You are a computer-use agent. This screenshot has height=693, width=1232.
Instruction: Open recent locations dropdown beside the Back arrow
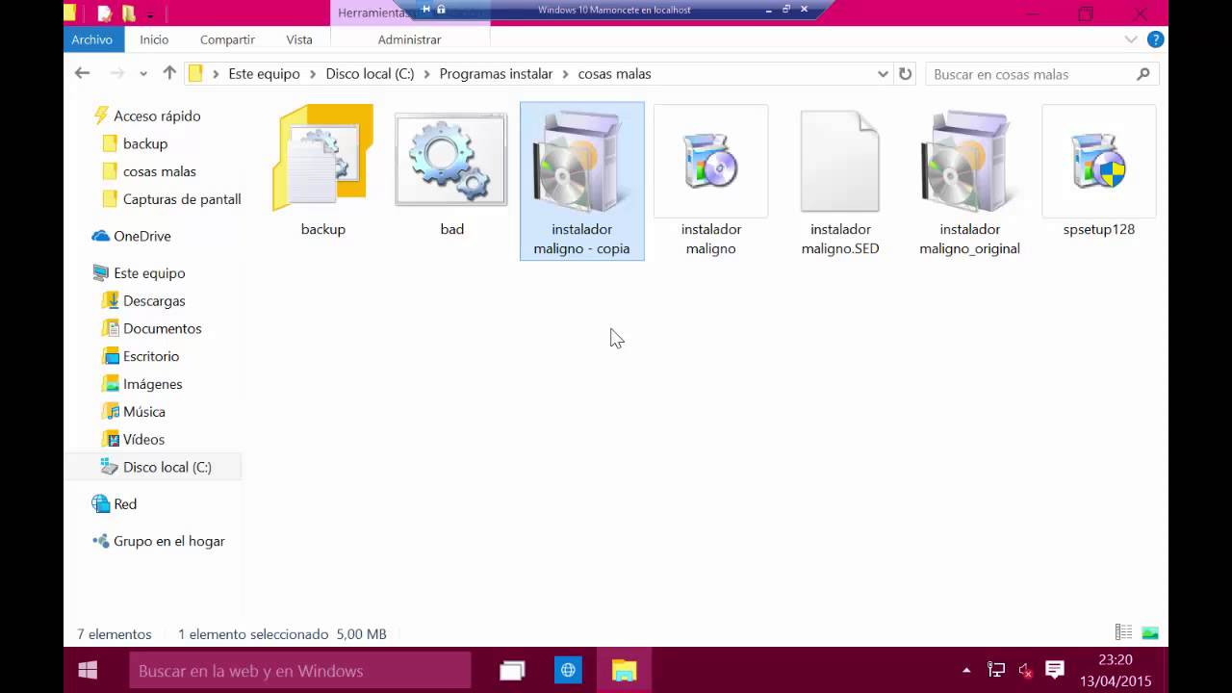[x=142, y=73]
